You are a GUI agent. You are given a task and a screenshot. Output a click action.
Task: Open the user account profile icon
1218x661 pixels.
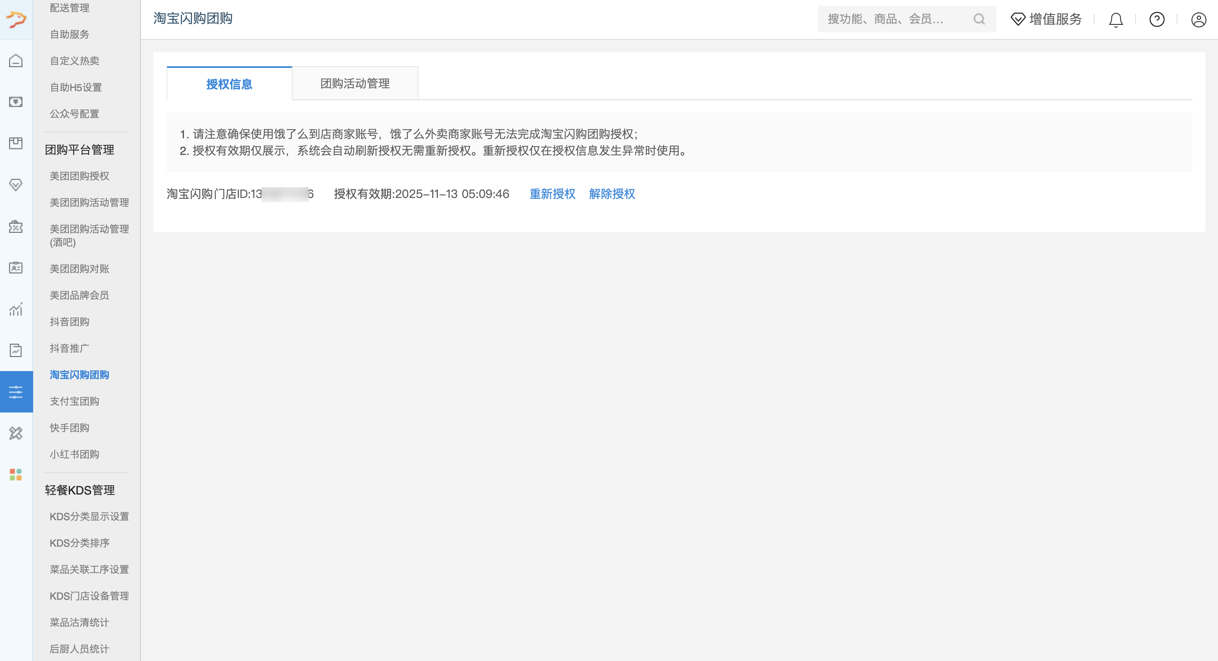(x=1198, y=20)
